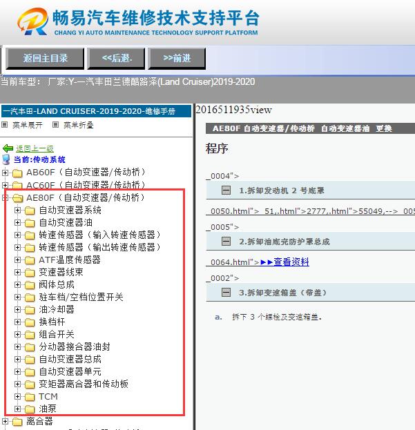415x430 pixels.
Task: Expand 驻车档/空档位置开关 node
Action: pyautogui.click(x=17, y=297)
